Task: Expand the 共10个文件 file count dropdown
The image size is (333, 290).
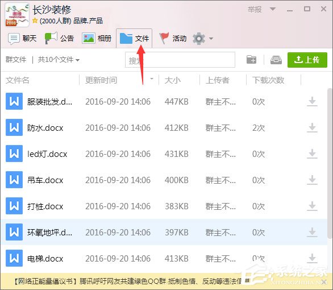Action: [x=59, y=60]
